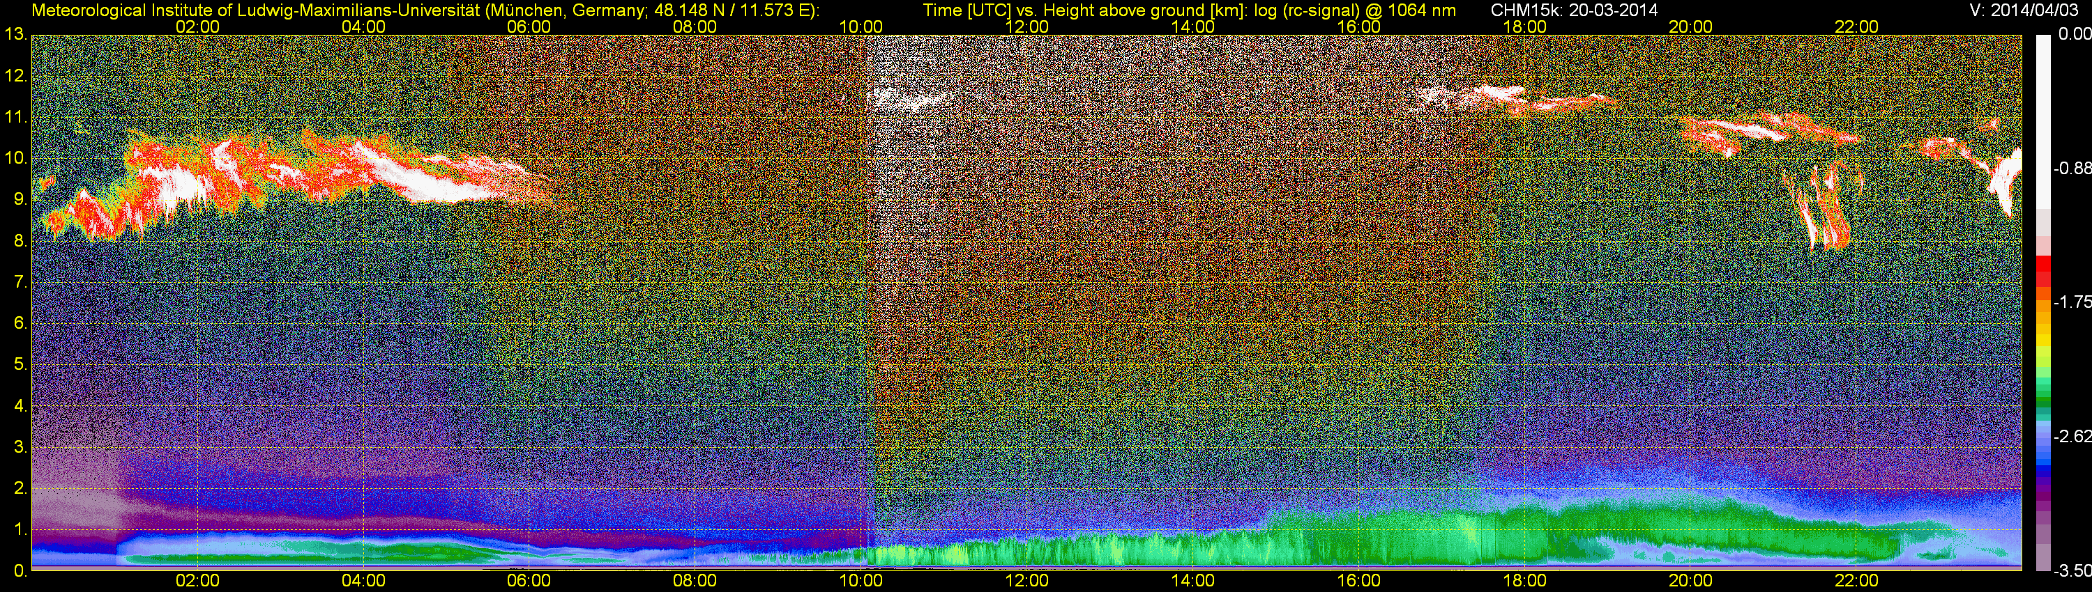Image resolution: width=2092 pixels, height=592 pixels.
Task: Select the 12:00 tick label on the lower time axis
Action: [1026, 581]
